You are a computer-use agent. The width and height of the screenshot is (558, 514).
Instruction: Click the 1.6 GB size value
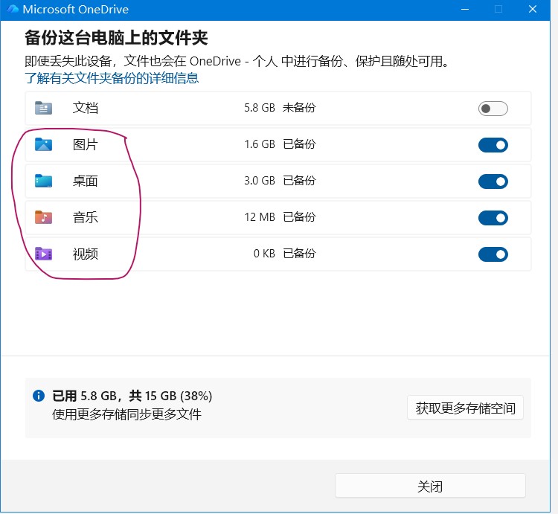click(x=260, y=144)
